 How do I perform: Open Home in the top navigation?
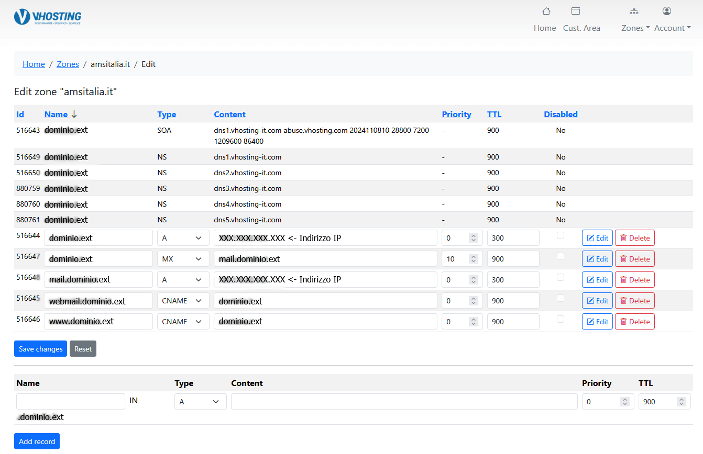(x=545, y=28)
